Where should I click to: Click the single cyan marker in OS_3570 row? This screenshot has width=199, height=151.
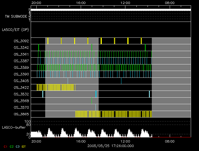[96, 107]
